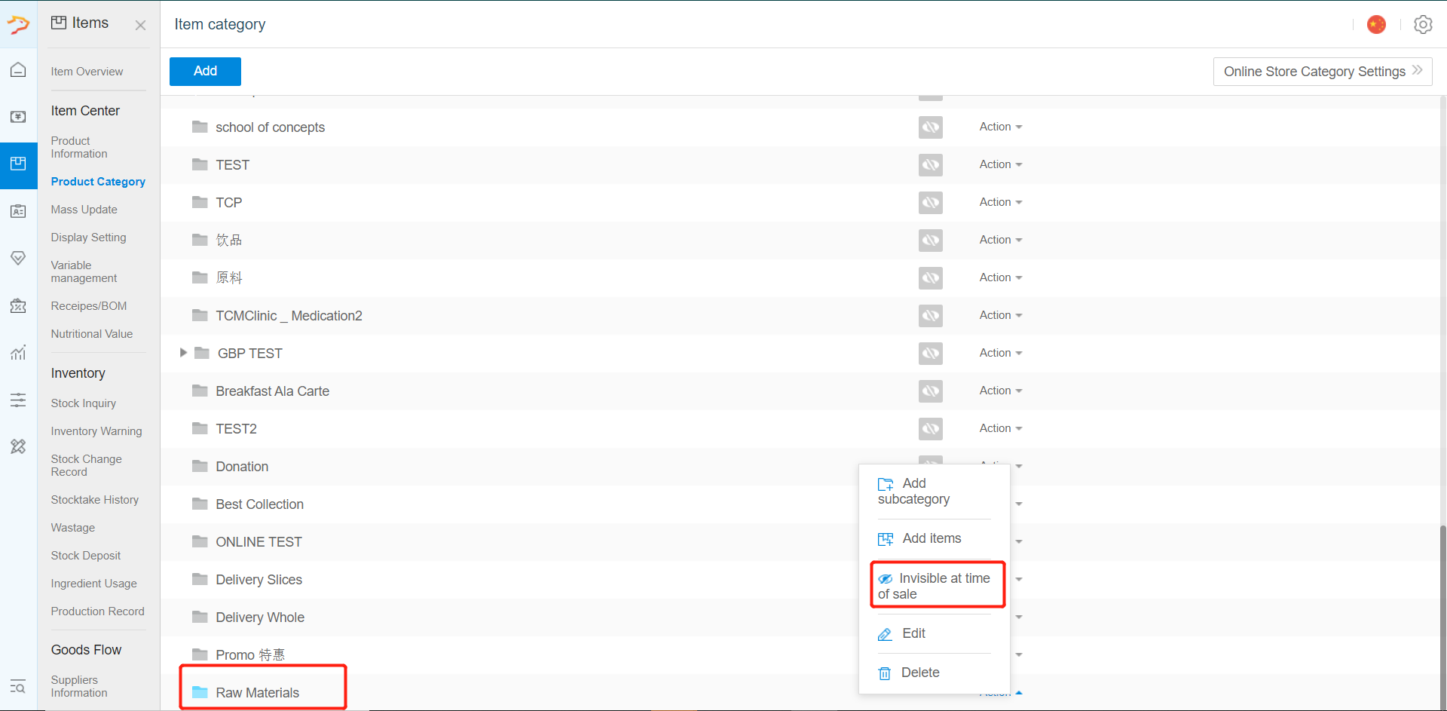Click the folder icon for Breakfast Ala Carte

coord(200,391)
